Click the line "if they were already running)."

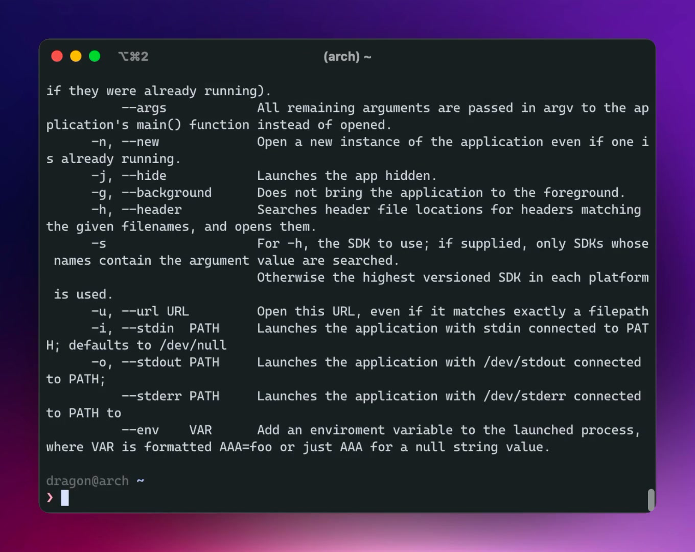click(159, 91)
